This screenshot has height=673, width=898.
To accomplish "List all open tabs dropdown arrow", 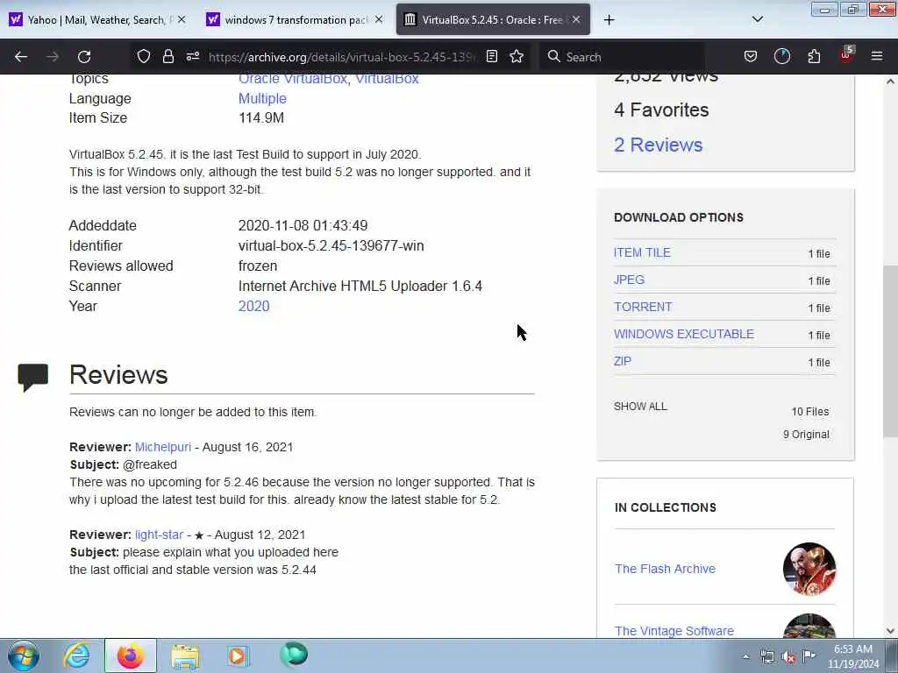I will (757, 19).
